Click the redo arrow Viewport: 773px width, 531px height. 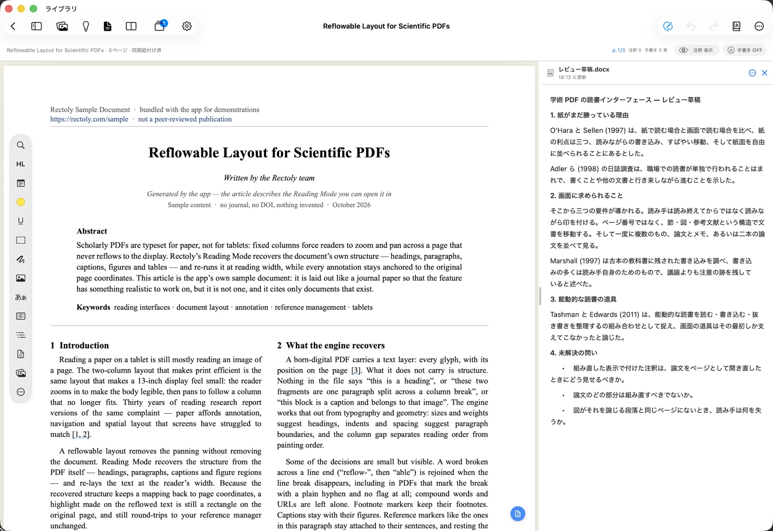(714, 26)
